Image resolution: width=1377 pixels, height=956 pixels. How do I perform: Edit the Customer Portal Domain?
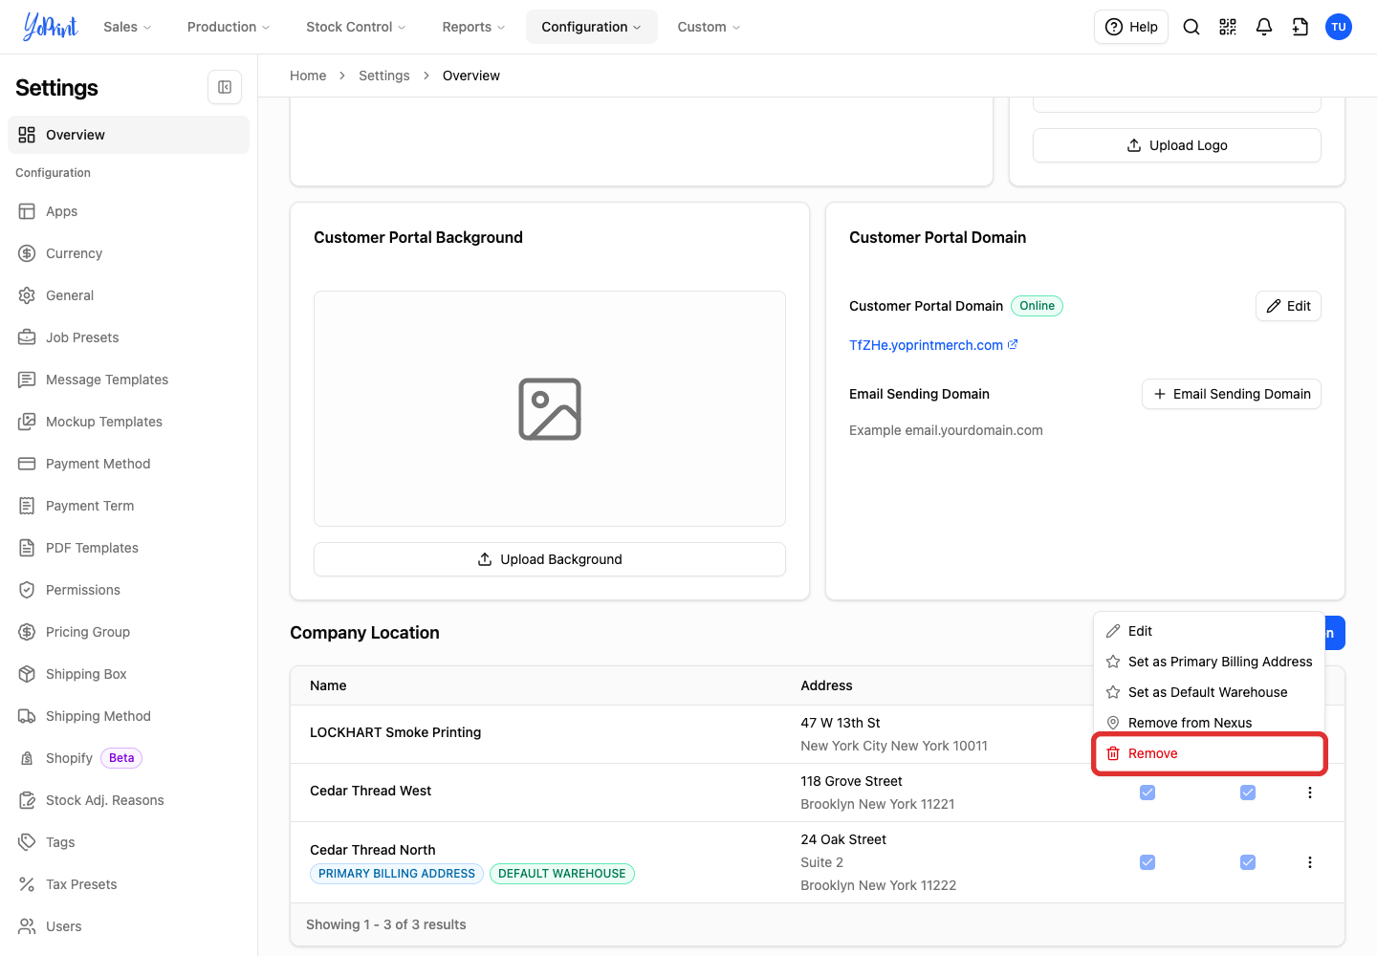click(1288, 306)
